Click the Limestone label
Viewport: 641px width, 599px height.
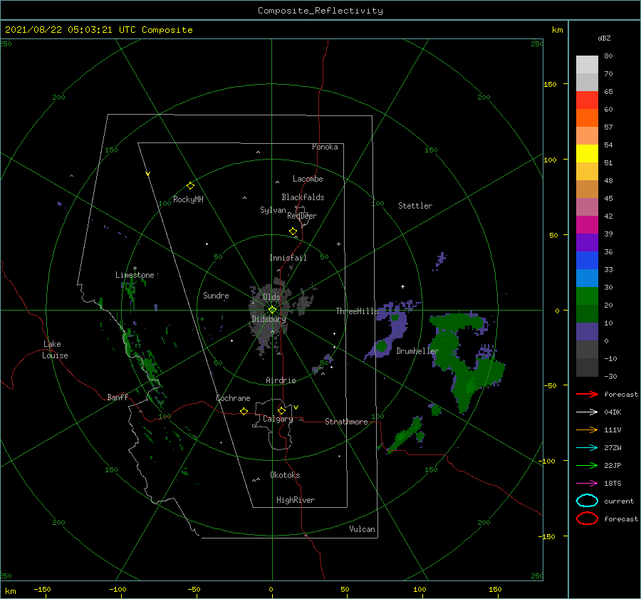click(135, 275)
